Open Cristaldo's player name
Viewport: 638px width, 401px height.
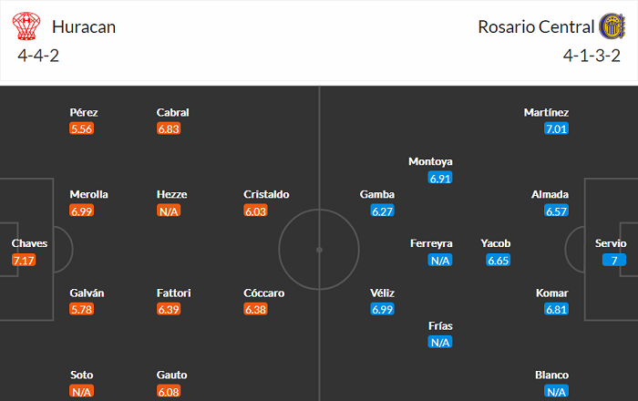click(x=266, y=194)
